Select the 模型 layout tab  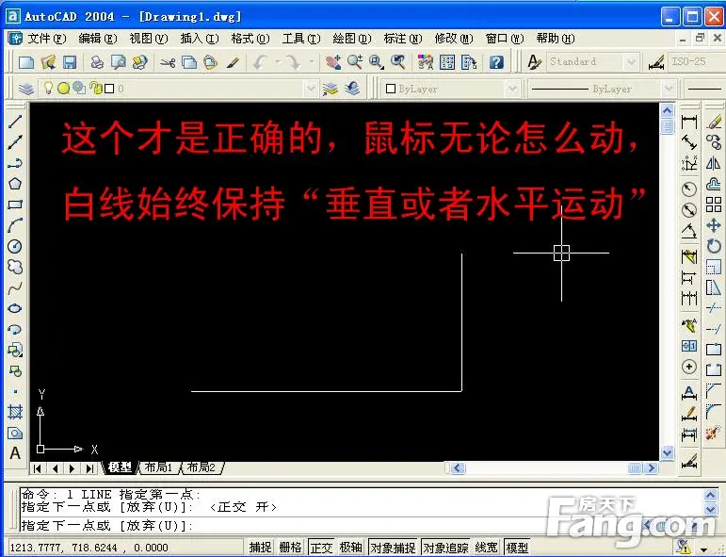click(120, 467)
